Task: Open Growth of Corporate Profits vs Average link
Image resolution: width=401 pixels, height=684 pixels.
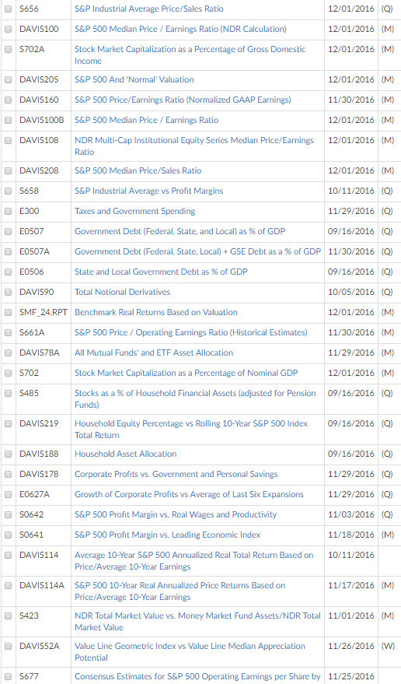Action: tap(189, 494)
